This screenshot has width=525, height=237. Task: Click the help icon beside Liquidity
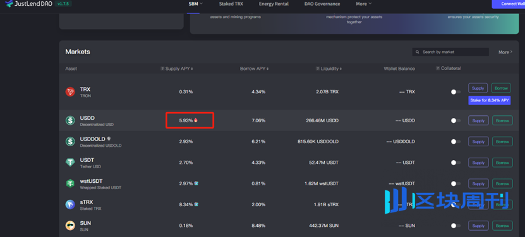(x=317, y=69)
